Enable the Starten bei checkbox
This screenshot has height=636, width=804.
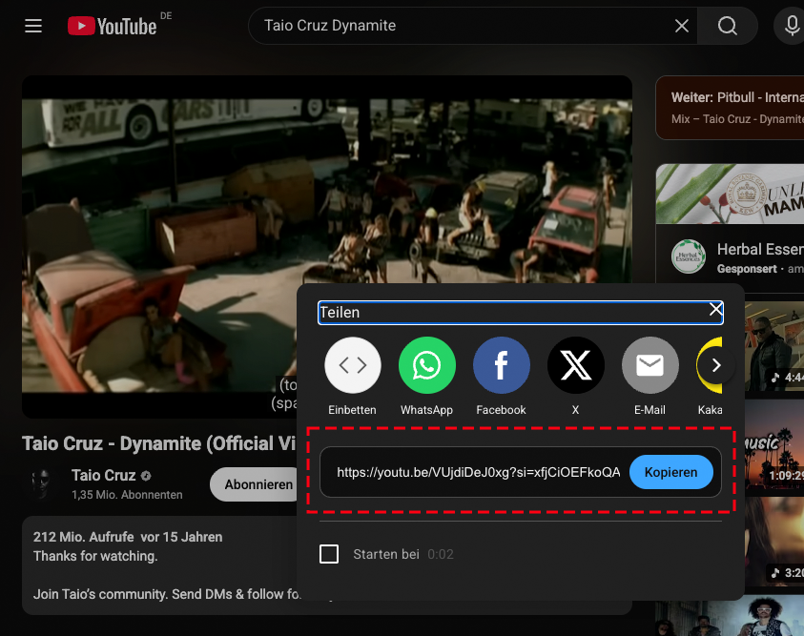pos(329,554)
